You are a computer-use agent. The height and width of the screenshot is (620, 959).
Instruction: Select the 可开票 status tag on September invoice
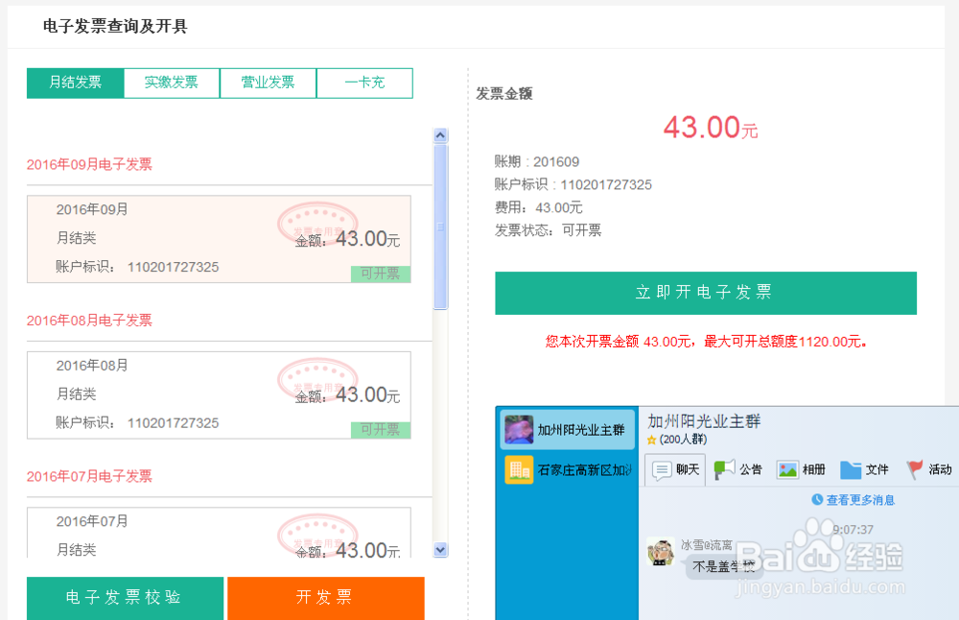(381, 274)
